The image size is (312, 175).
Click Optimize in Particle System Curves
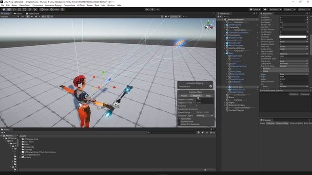point(293,94)
